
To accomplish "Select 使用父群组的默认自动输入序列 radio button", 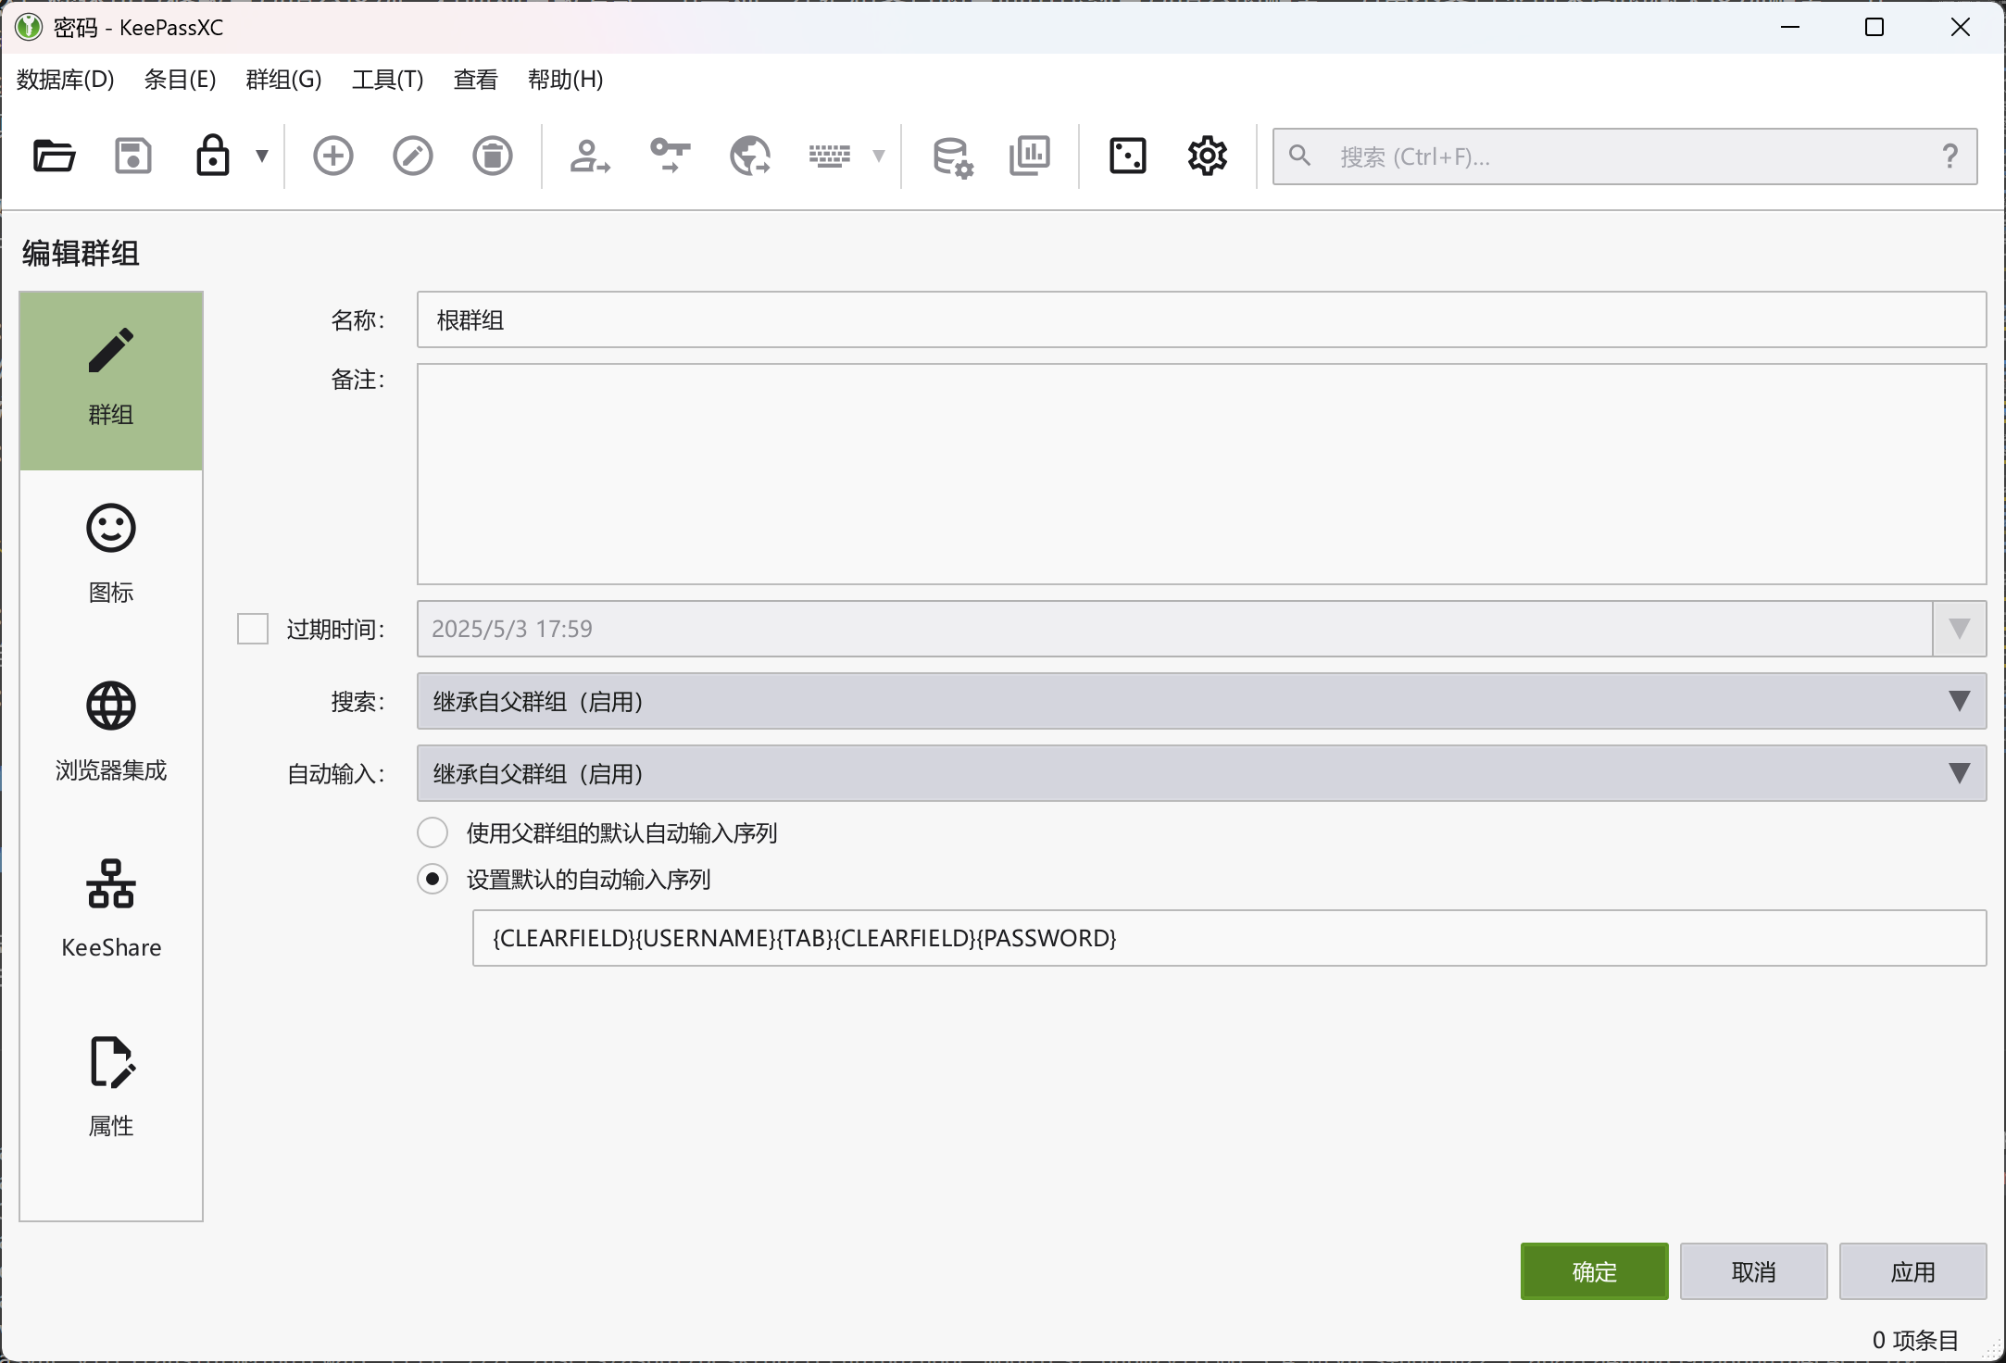I will coord(433,832).
